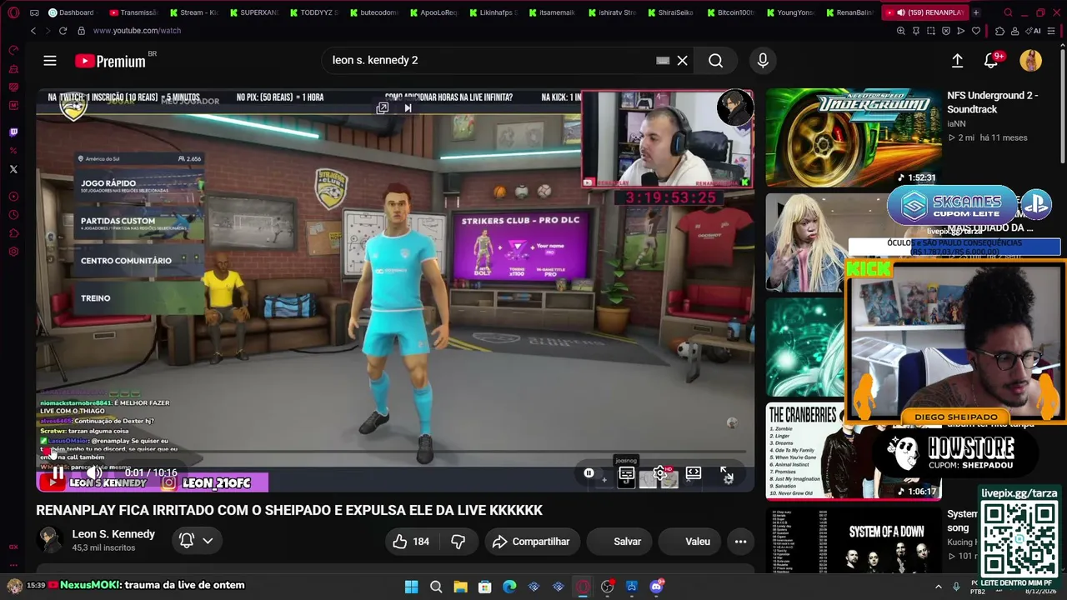Go to the YouTube Premium home logo
The height and width of the screenshot is (600, 1067).
point(111,61)
